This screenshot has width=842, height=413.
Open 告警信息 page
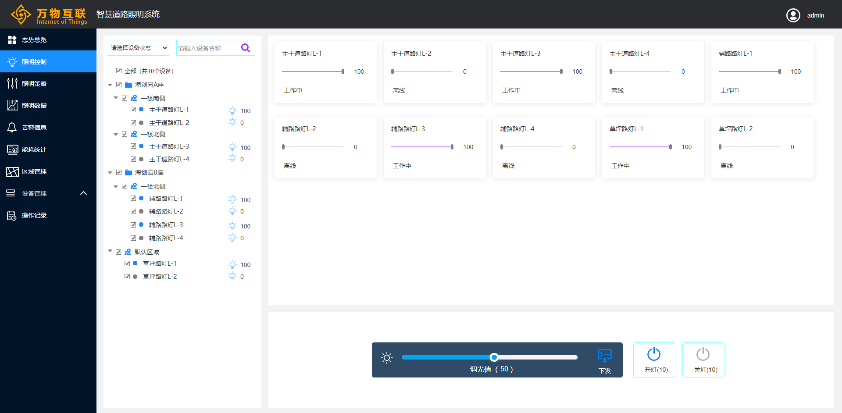[x=48, y=128]
